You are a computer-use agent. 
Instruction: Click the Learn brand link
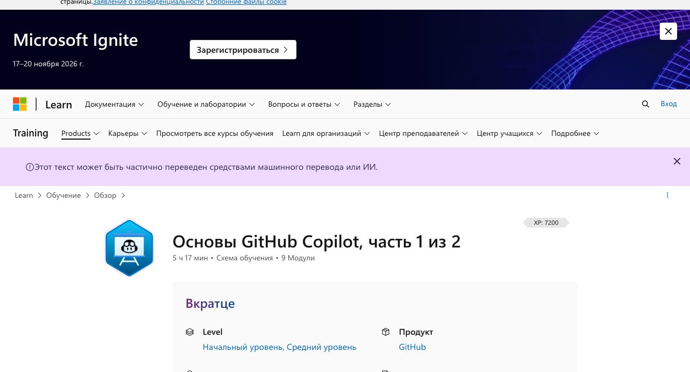coord(59,105)
